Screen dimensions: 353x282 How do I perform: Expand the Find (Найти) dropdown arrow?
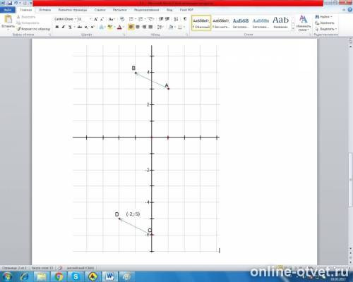tap(331, 17)
